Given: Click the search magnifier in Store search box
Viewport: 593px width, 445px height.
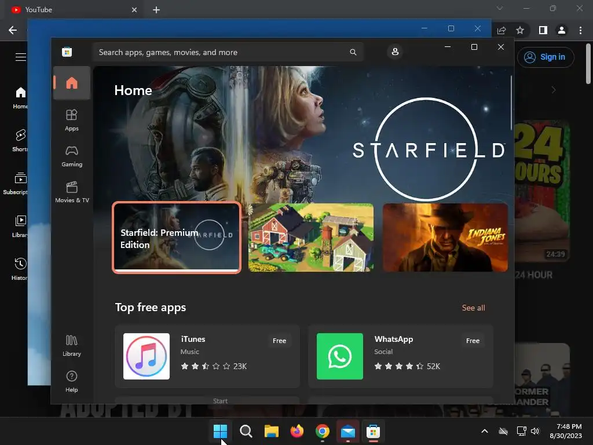Looking at the screenshot, I should click(353, 52).
